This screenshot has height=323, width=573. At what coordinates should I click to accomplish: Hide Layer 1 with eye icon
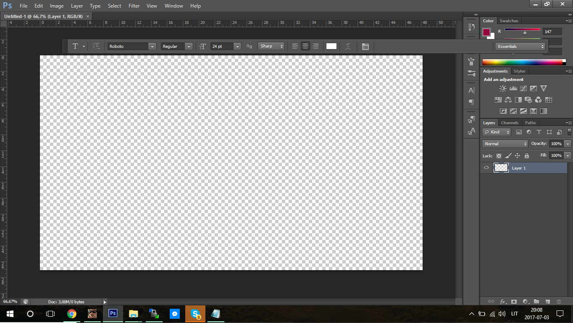pyautogui.click(x=486, y=168)
